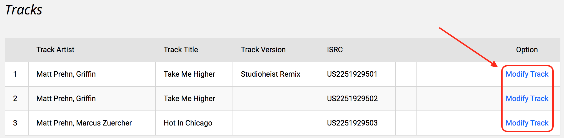Select the Track Version column header
The width and height of the screenshot is (564, 138).
[263, 50]
